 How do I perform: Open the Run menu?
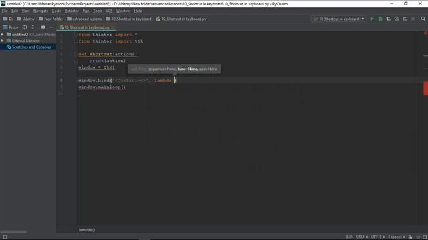86,11
